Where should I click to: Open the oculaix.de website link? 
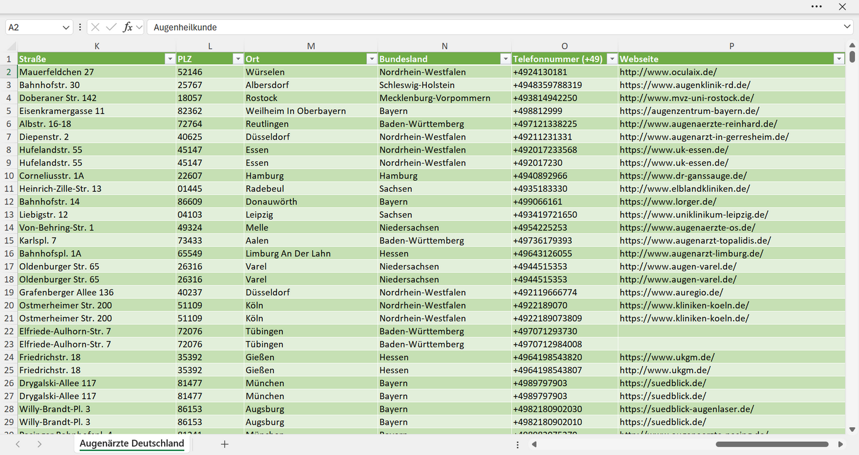[x=668, y=72]
